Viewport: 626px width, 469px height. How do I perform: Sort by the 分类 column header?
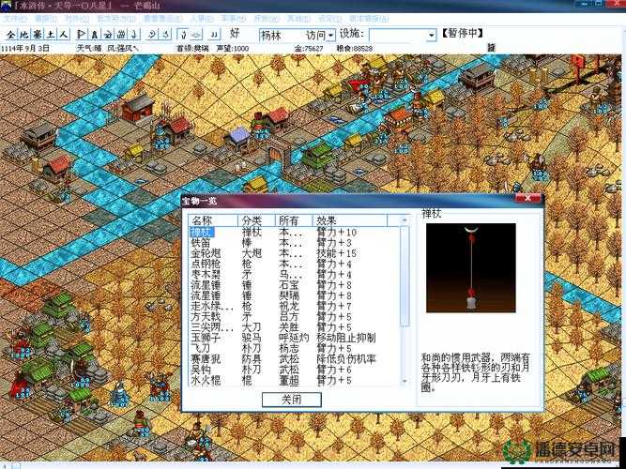[257, 220]
